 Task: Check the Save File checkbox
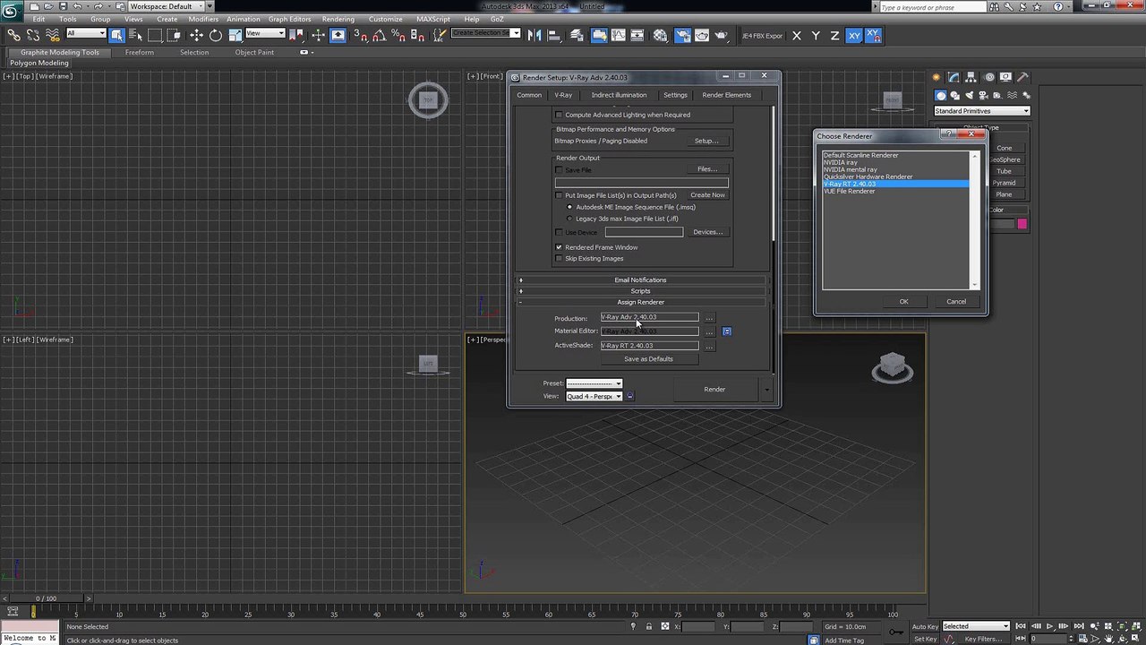click(x=560, y=169)
